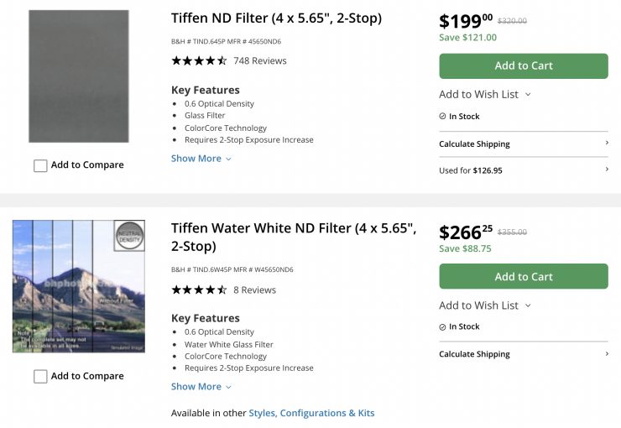Click star rating icons of first product

pos(199,60)
